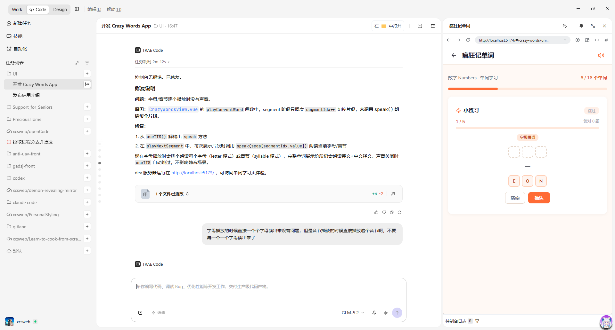Viewport: 615px width, 330px height.
Task: Send the message with arrow button
Action: pos(397,313)
